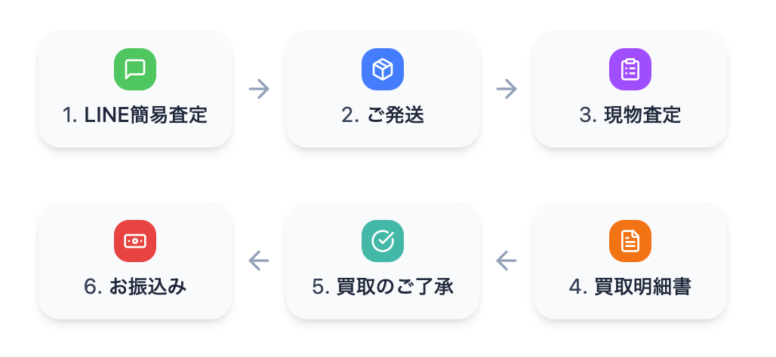Click the orange document icon
The height and width of the screenshot is (357, 776).
(630, 241)
